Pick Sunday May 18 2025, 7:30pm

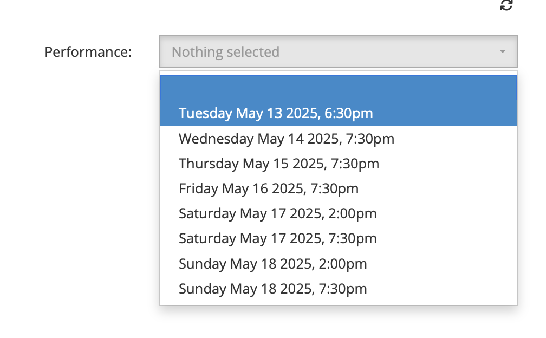(272, 289)
